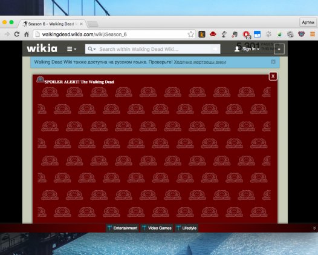
Task: Click the Sign In user avatar icon
Action: click(237, 49)
